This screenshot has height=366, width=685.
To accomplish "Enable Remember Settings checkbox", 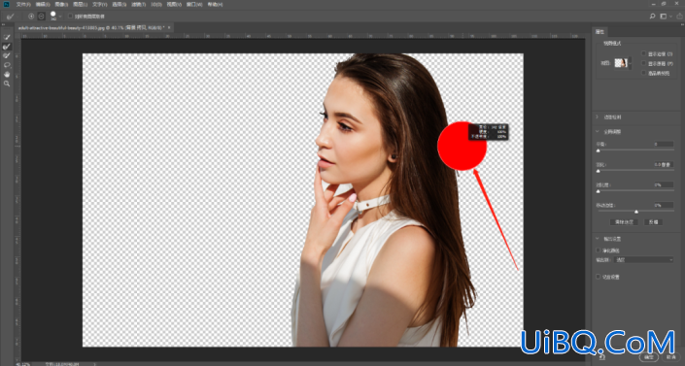I will click(599, 277).
